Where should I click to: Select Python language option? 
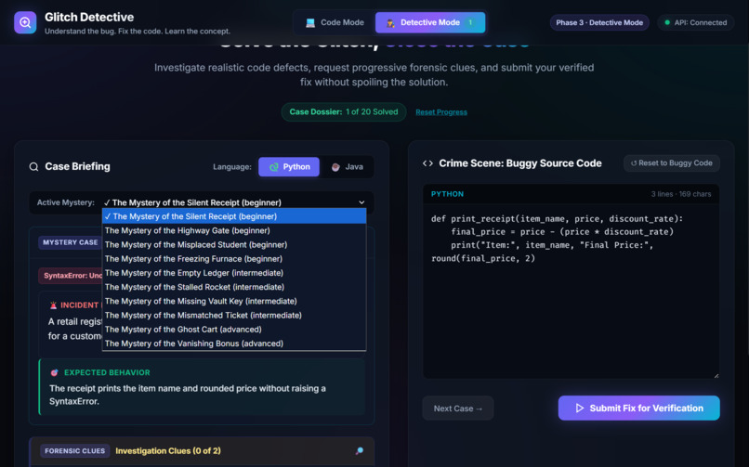288,167
